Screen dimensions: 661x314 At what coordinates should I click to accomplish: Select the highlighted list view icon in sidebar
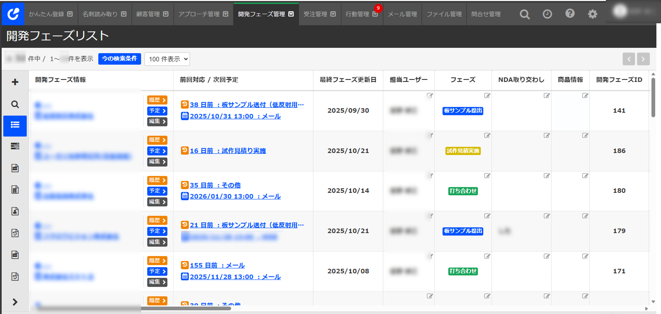[15, 126]
